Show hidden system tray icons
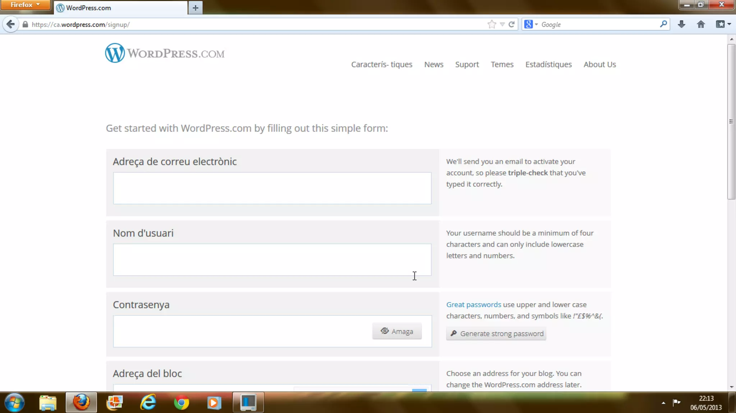 663,403
